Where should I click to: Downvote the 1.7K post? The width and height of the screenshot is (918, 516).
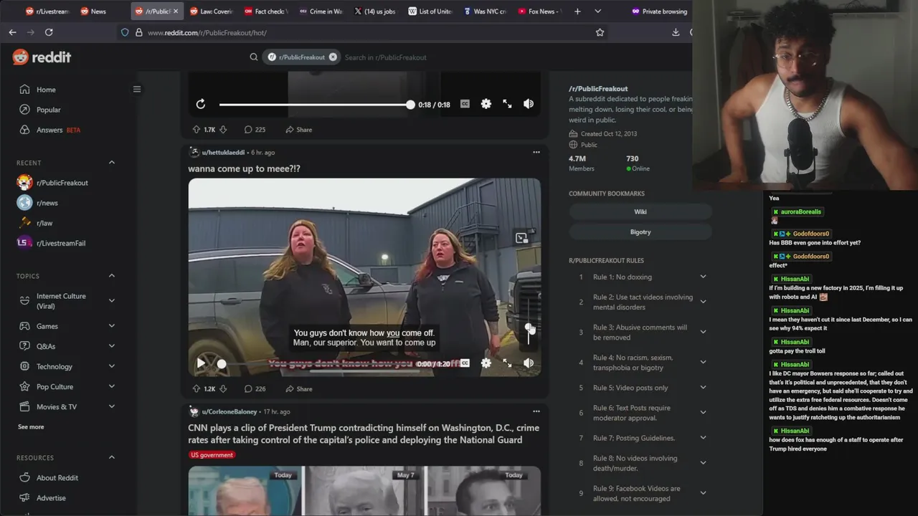point(223,130)
